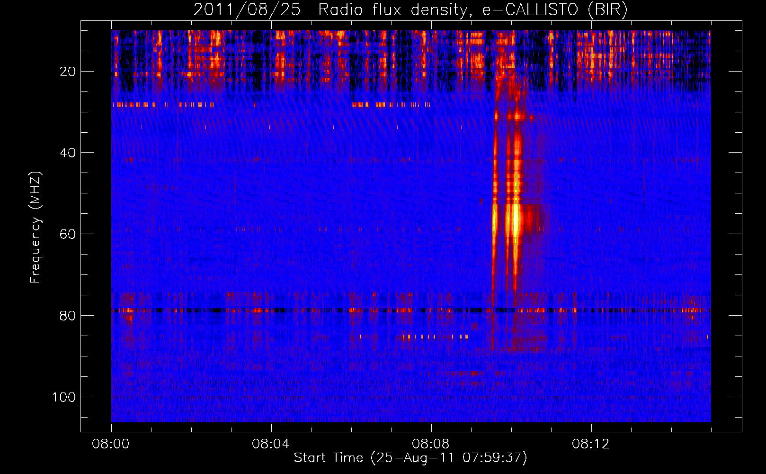766x474 pixels.
Task: Click the "Frequency (MHZ)" y-axis label
Action: point(36,228)
